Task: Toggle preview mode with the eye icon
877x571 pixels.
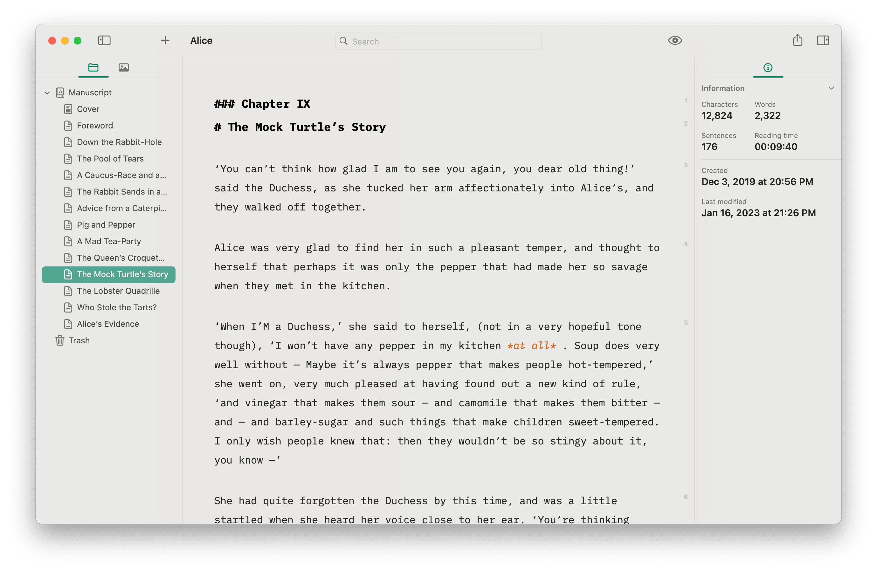Action: (x=675, y=40)
